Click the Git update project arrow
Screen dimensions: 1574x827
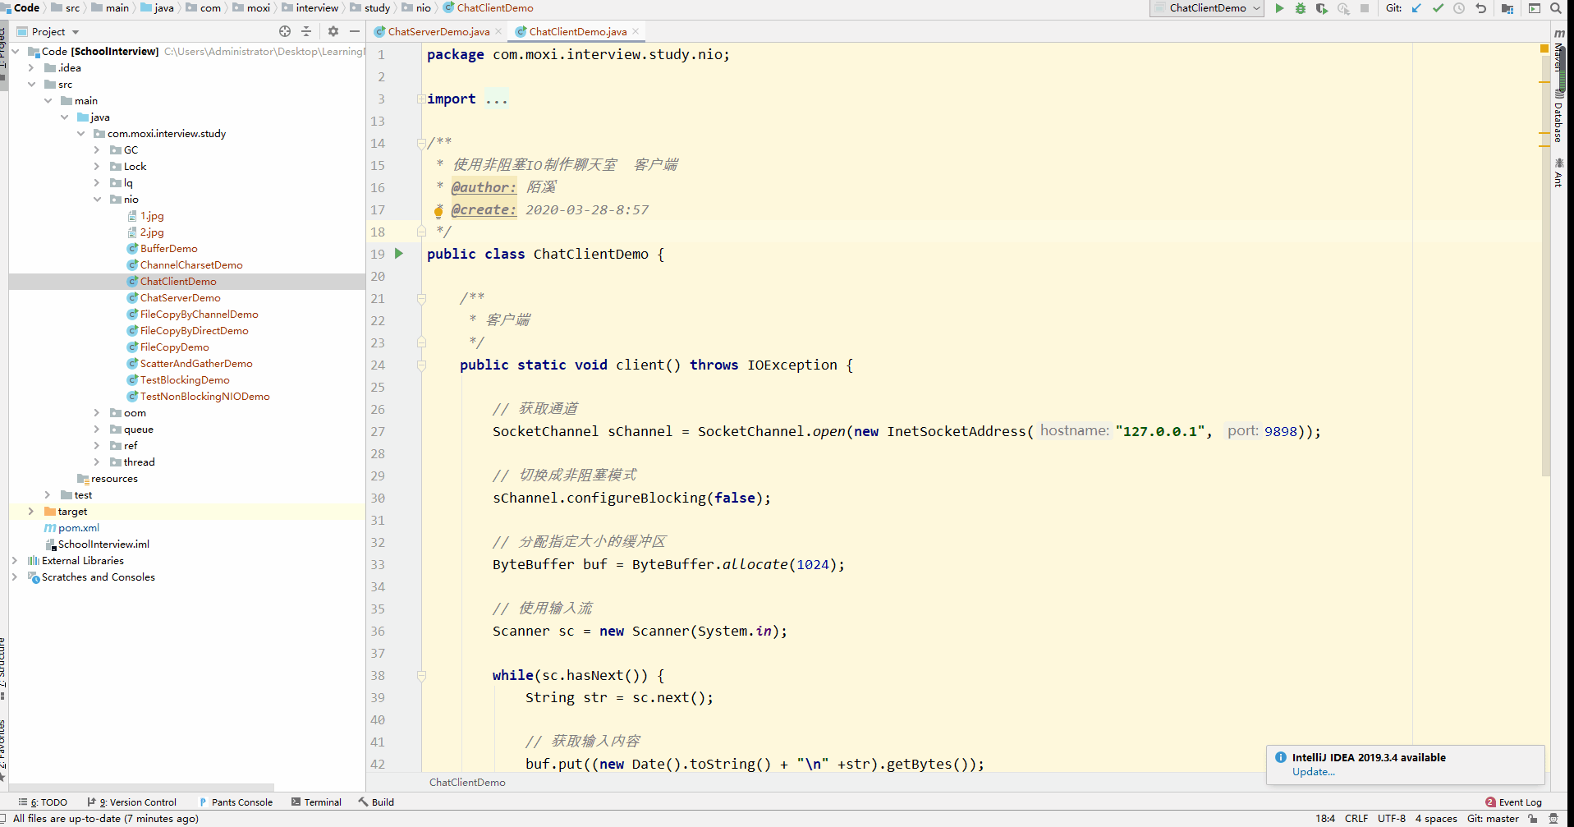1416,8
